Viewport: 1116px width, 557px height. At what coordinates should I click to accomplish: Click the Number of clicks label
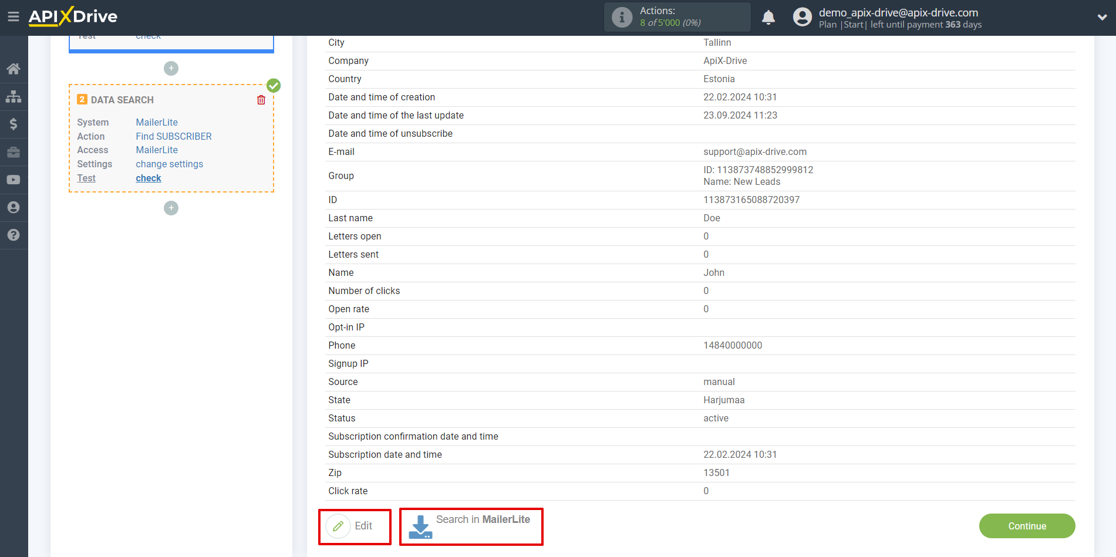point(364,291)
